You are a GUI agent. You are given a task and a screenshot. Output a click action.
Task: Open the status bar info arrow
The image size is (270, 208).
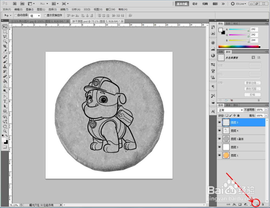61,205
